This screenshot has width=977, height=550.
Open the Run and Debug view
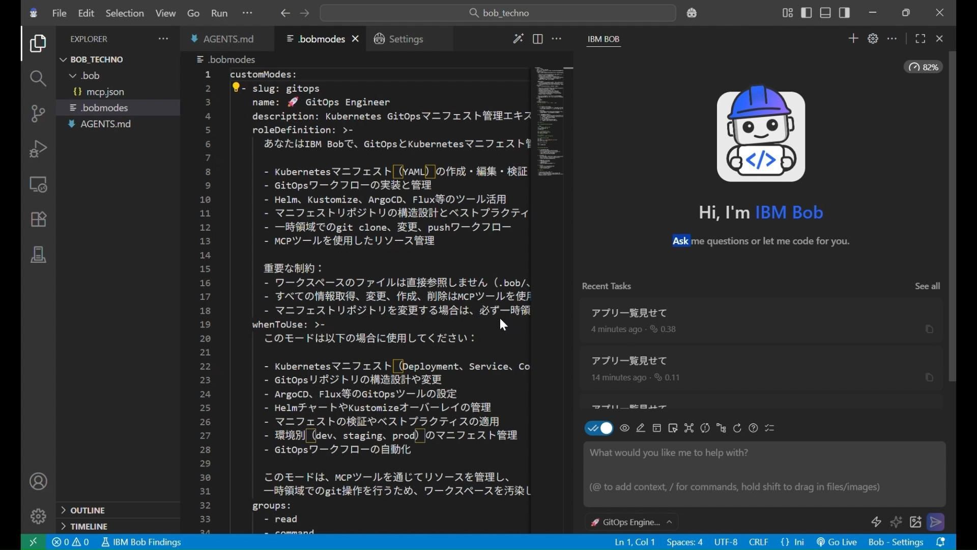tap(38, 149)
